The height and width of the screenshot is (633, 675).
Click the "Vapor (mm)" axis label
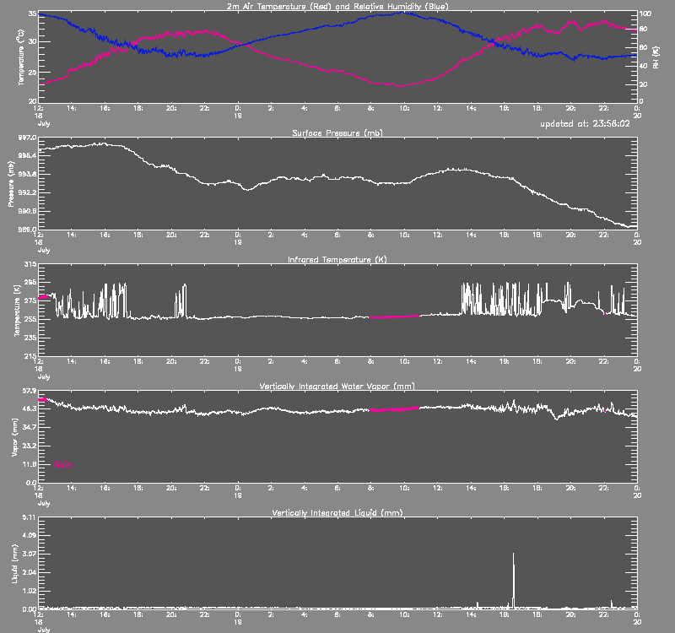[x=14, y=437]
